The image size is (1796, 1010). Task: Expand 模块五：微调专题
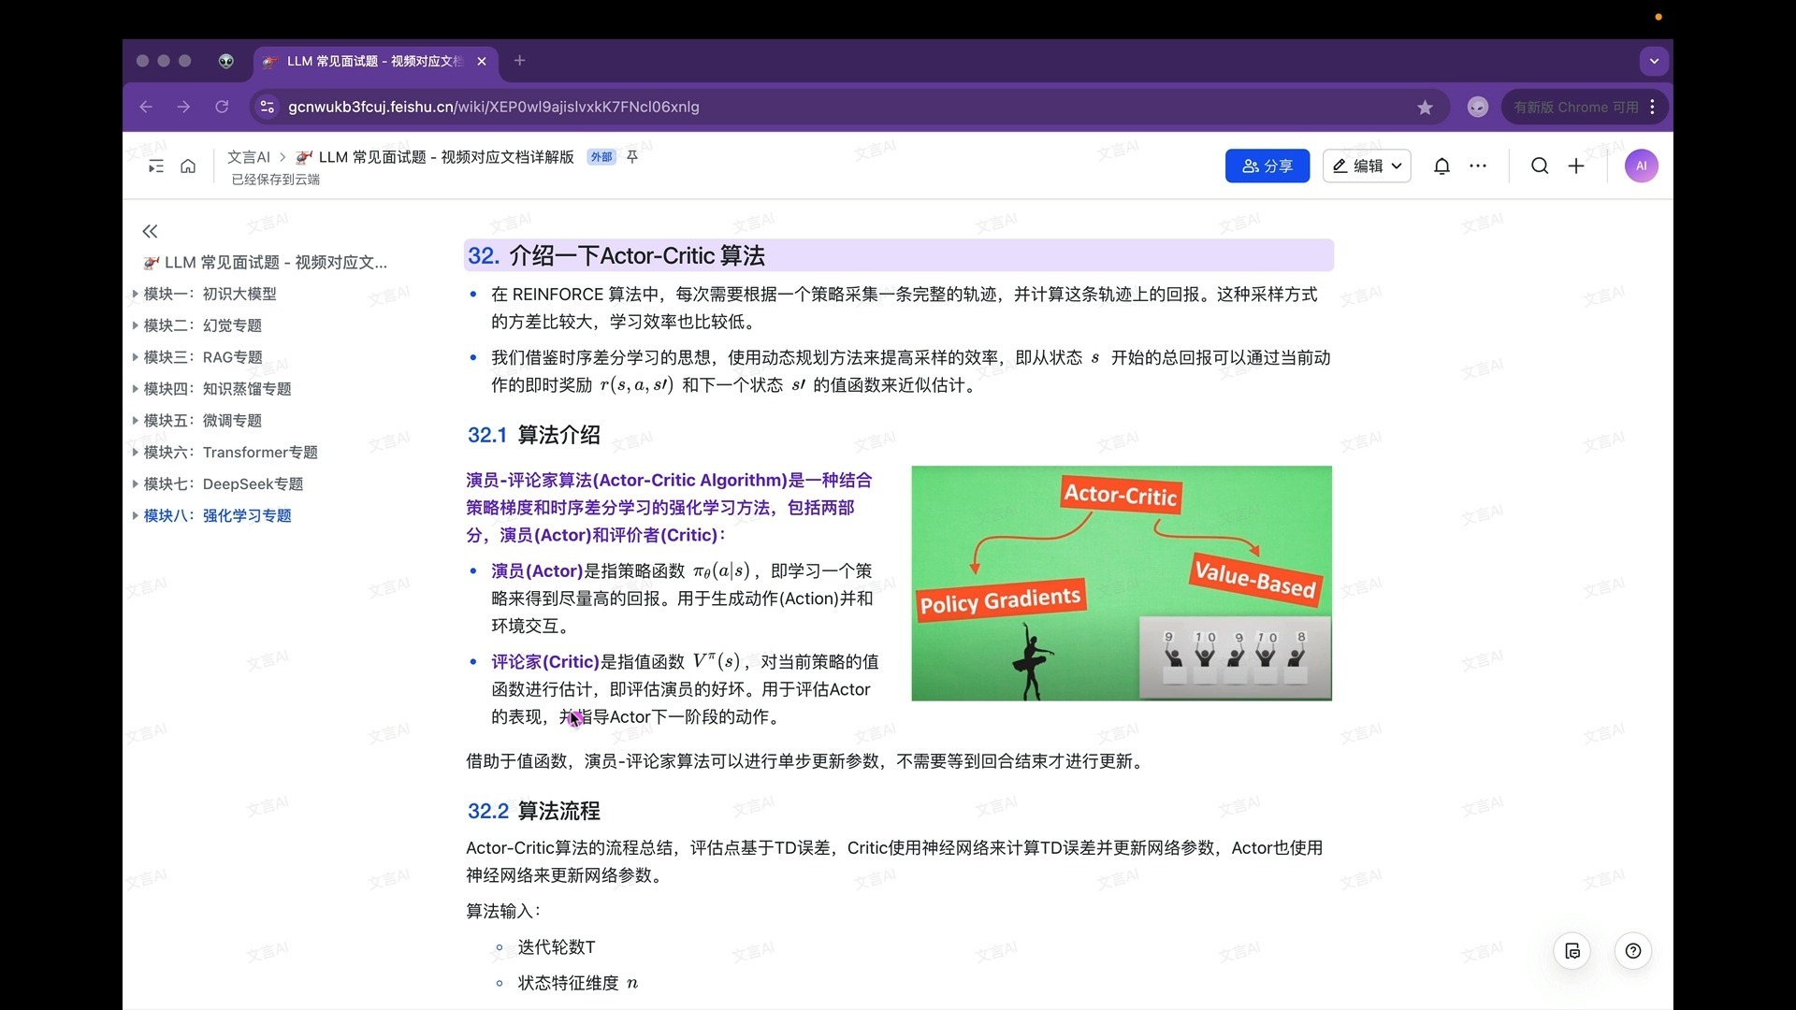[136, 421]
